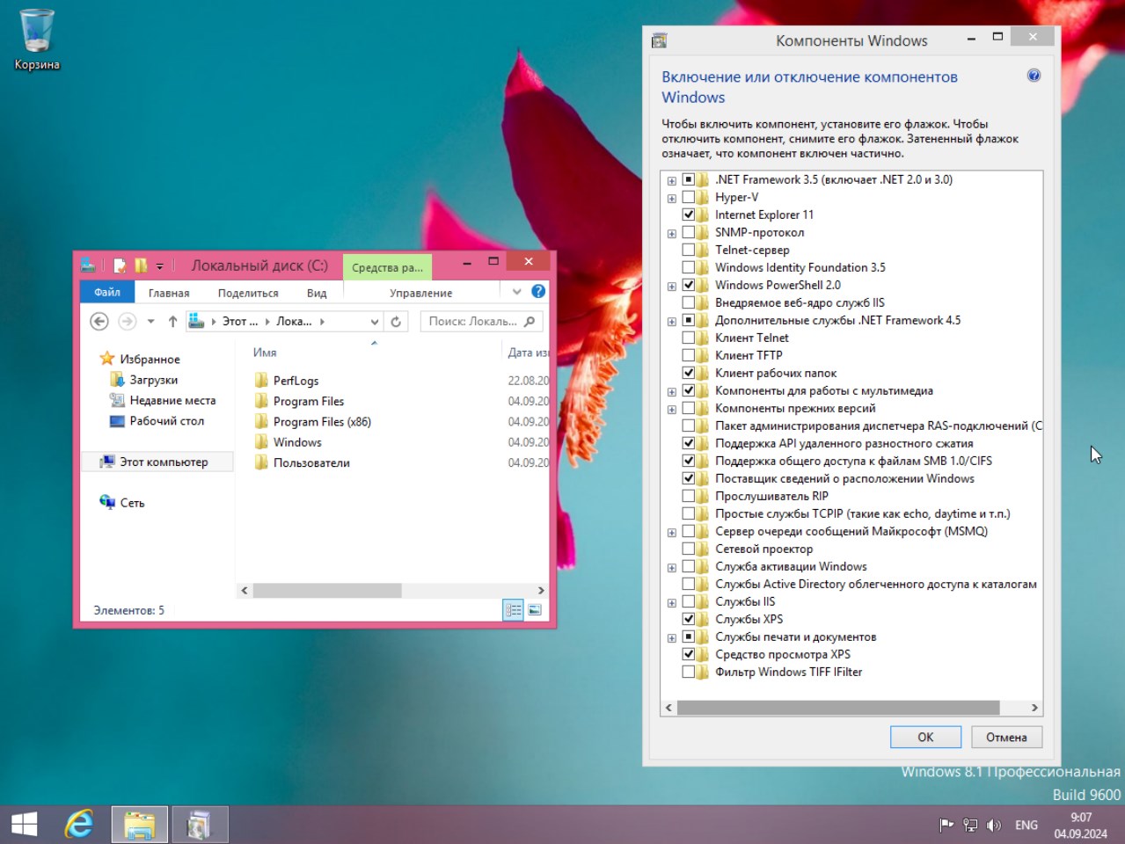This screenshot has width=1125, height=844.
Task: Click the Start button on the taskbar
Action: tap(24, 825)
